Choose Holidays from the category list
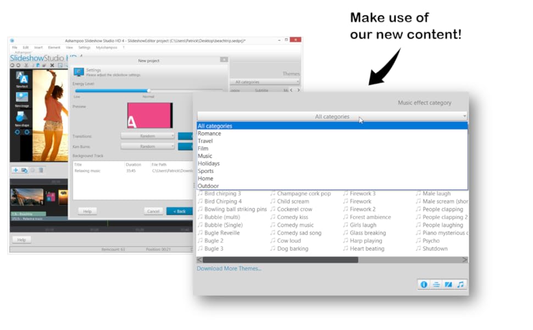 332,163
